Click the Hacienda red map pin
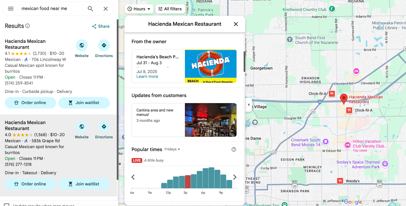 (344, 99)
